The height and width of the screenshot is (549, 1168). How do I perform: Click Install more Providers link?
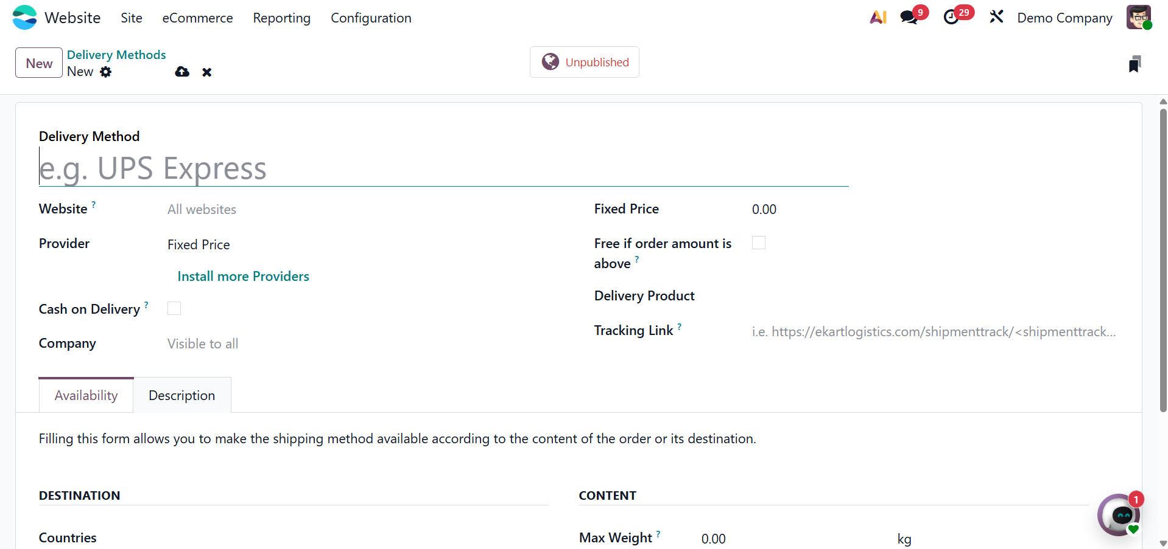point(243,277)
